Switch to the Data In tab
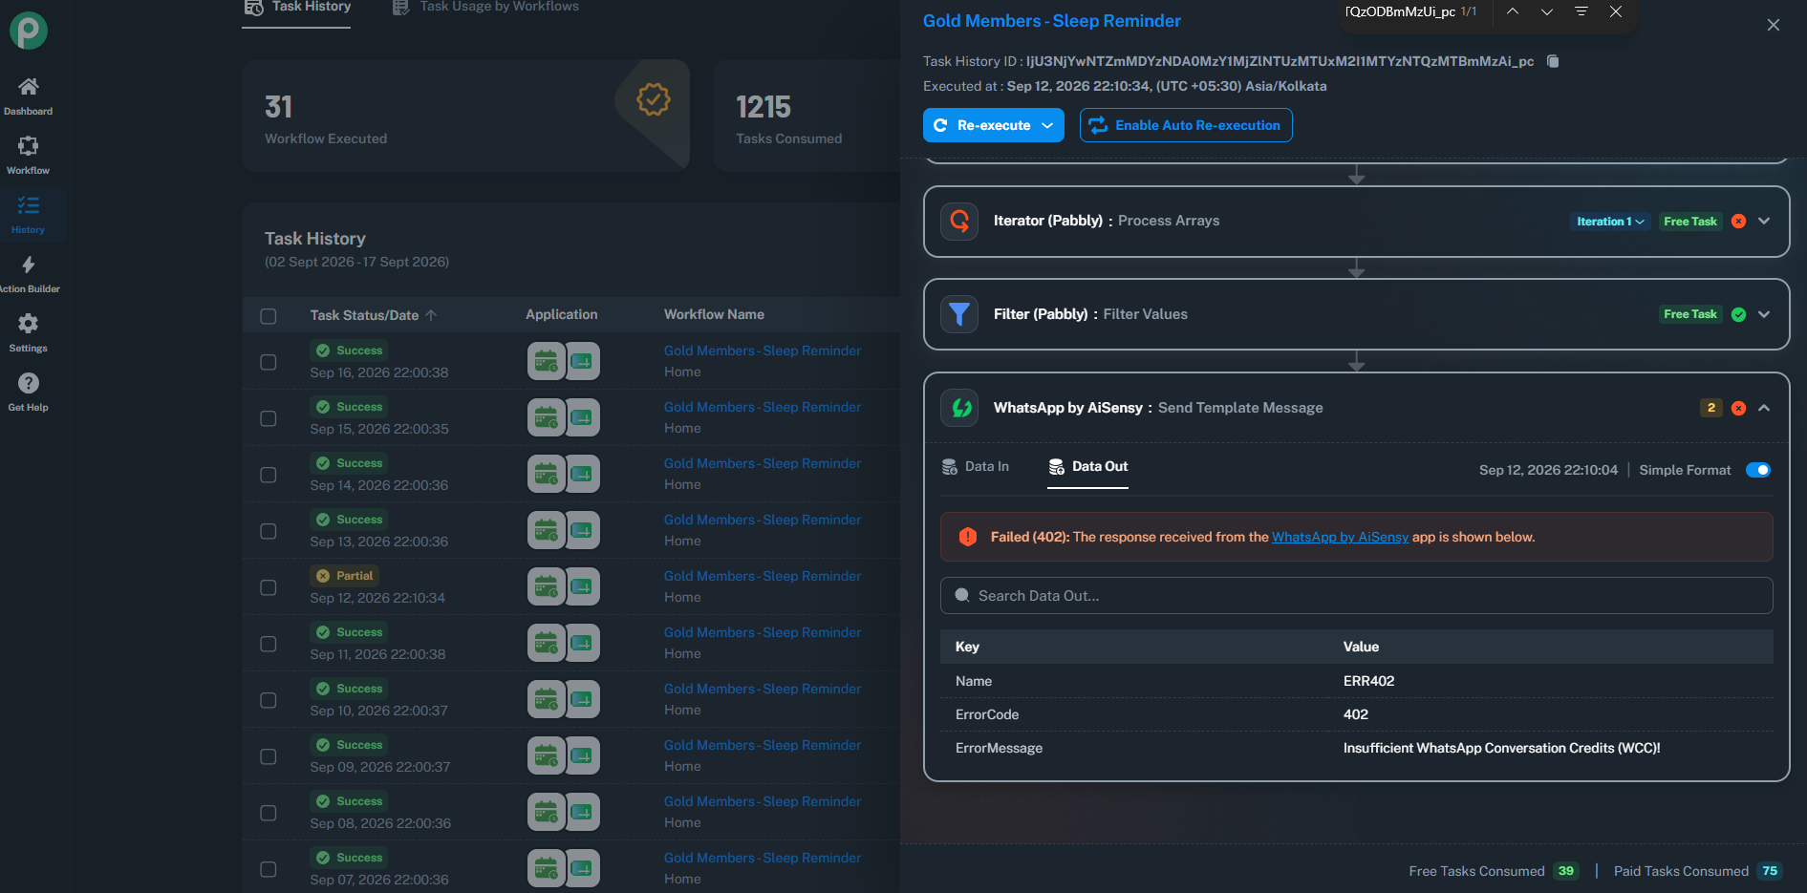This screenshot has height=893, width=1807. (976, 466)
